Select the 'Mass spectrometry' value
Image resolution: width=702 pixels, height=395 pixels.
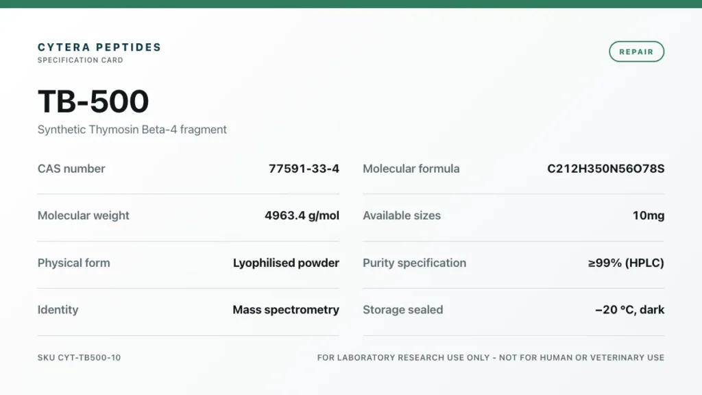click(x=286, y=309)
